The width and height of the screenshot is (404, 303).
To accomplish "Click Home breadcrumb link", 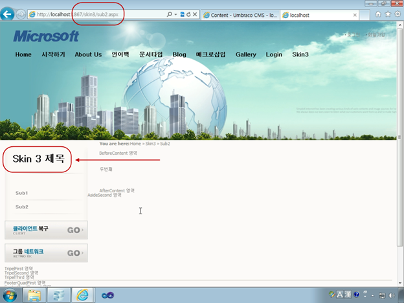I will 135,144.
